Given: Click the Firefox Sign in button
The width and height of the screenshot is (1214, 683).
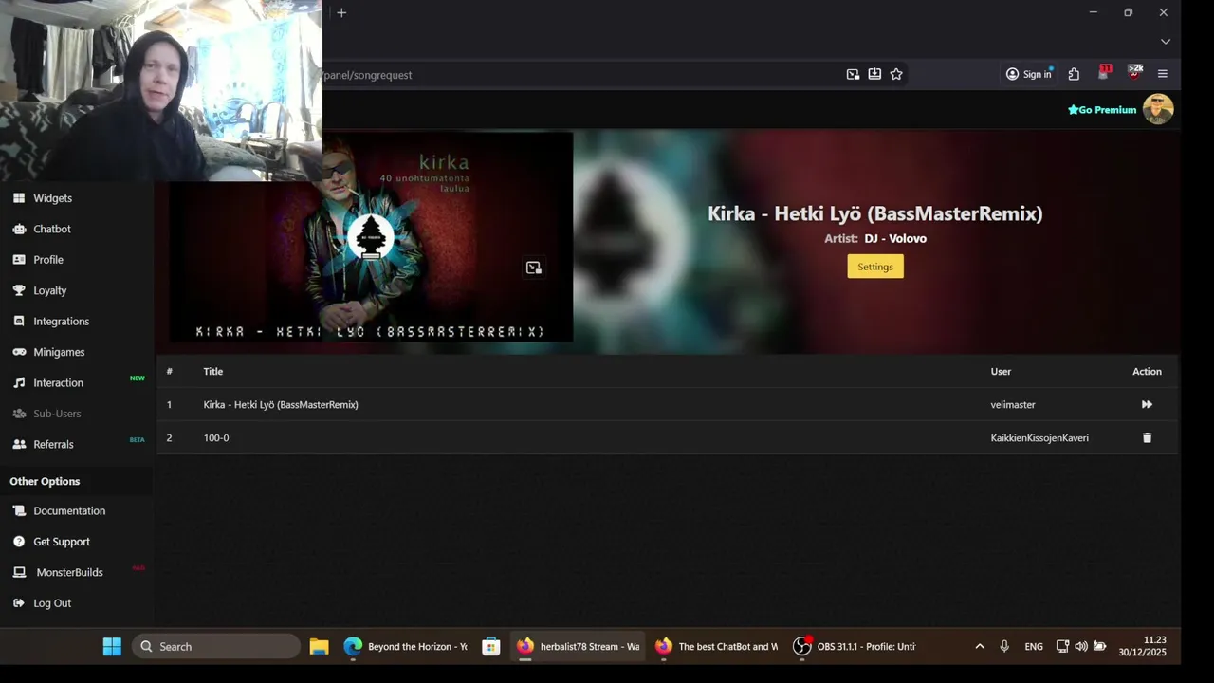Looking at the screenshot, I should click(x=1029, y=74).
